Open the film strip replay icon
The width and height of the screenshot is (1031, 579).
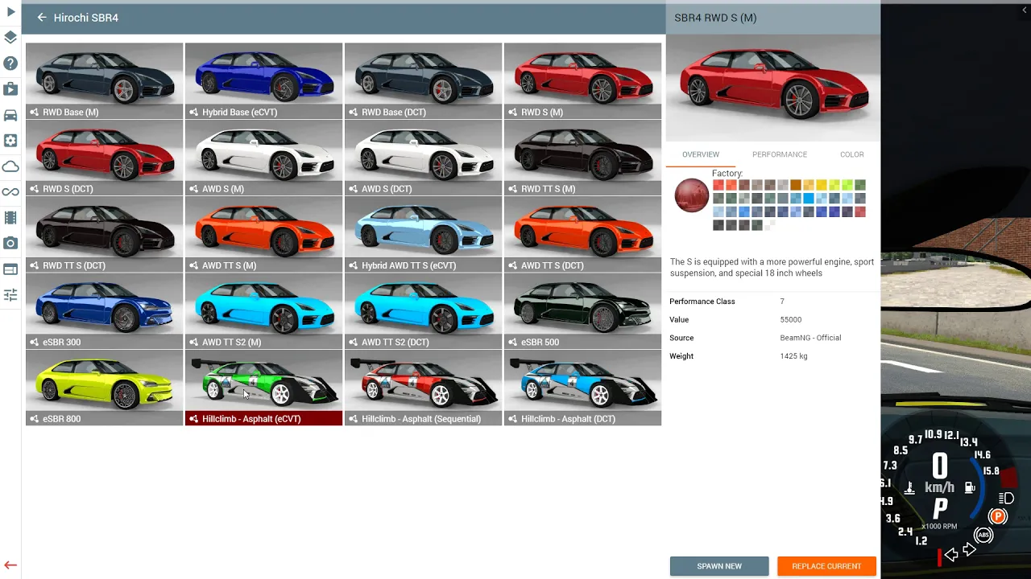coord(10,218)
